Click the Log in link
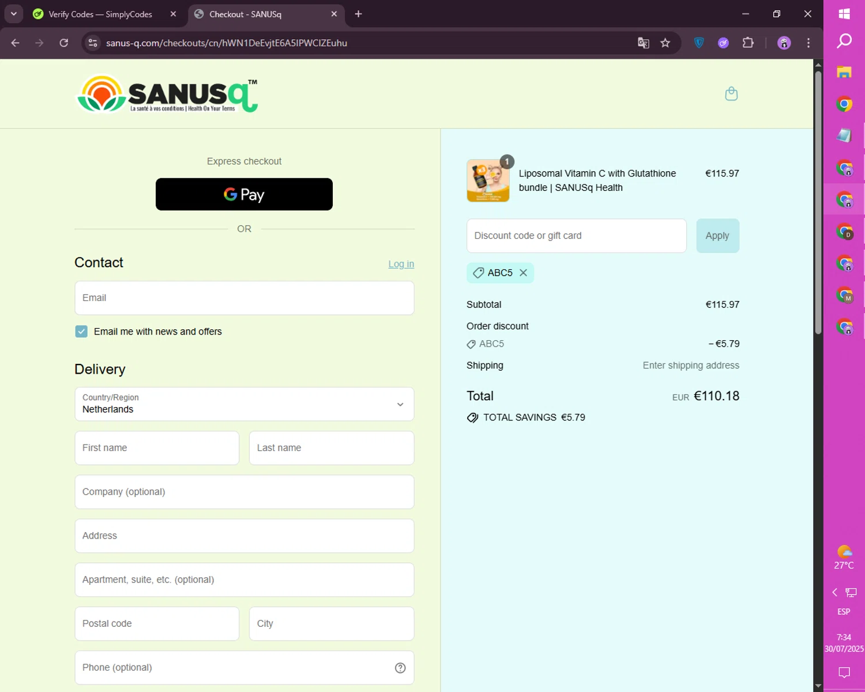This screenshot has width=865, height=692. click(x=401, y=264)
